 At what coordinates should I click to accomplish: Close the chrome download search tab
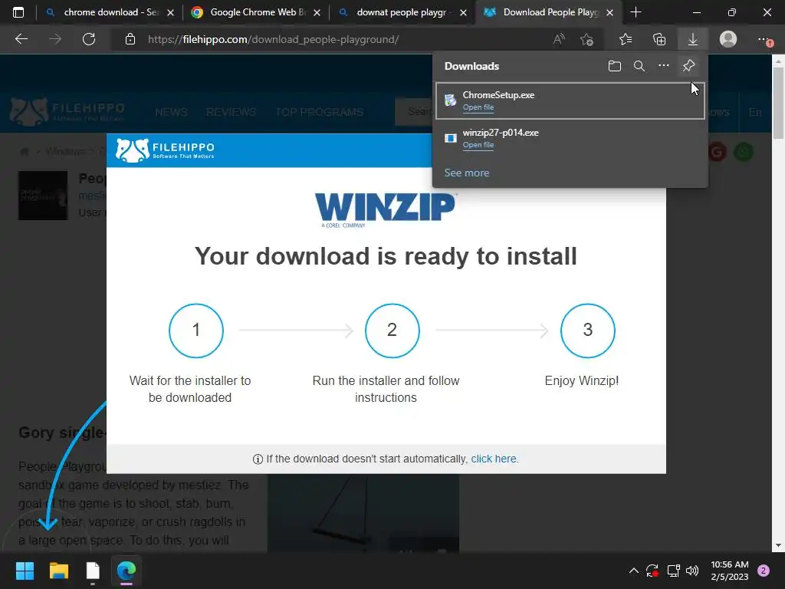coord(170,12)
